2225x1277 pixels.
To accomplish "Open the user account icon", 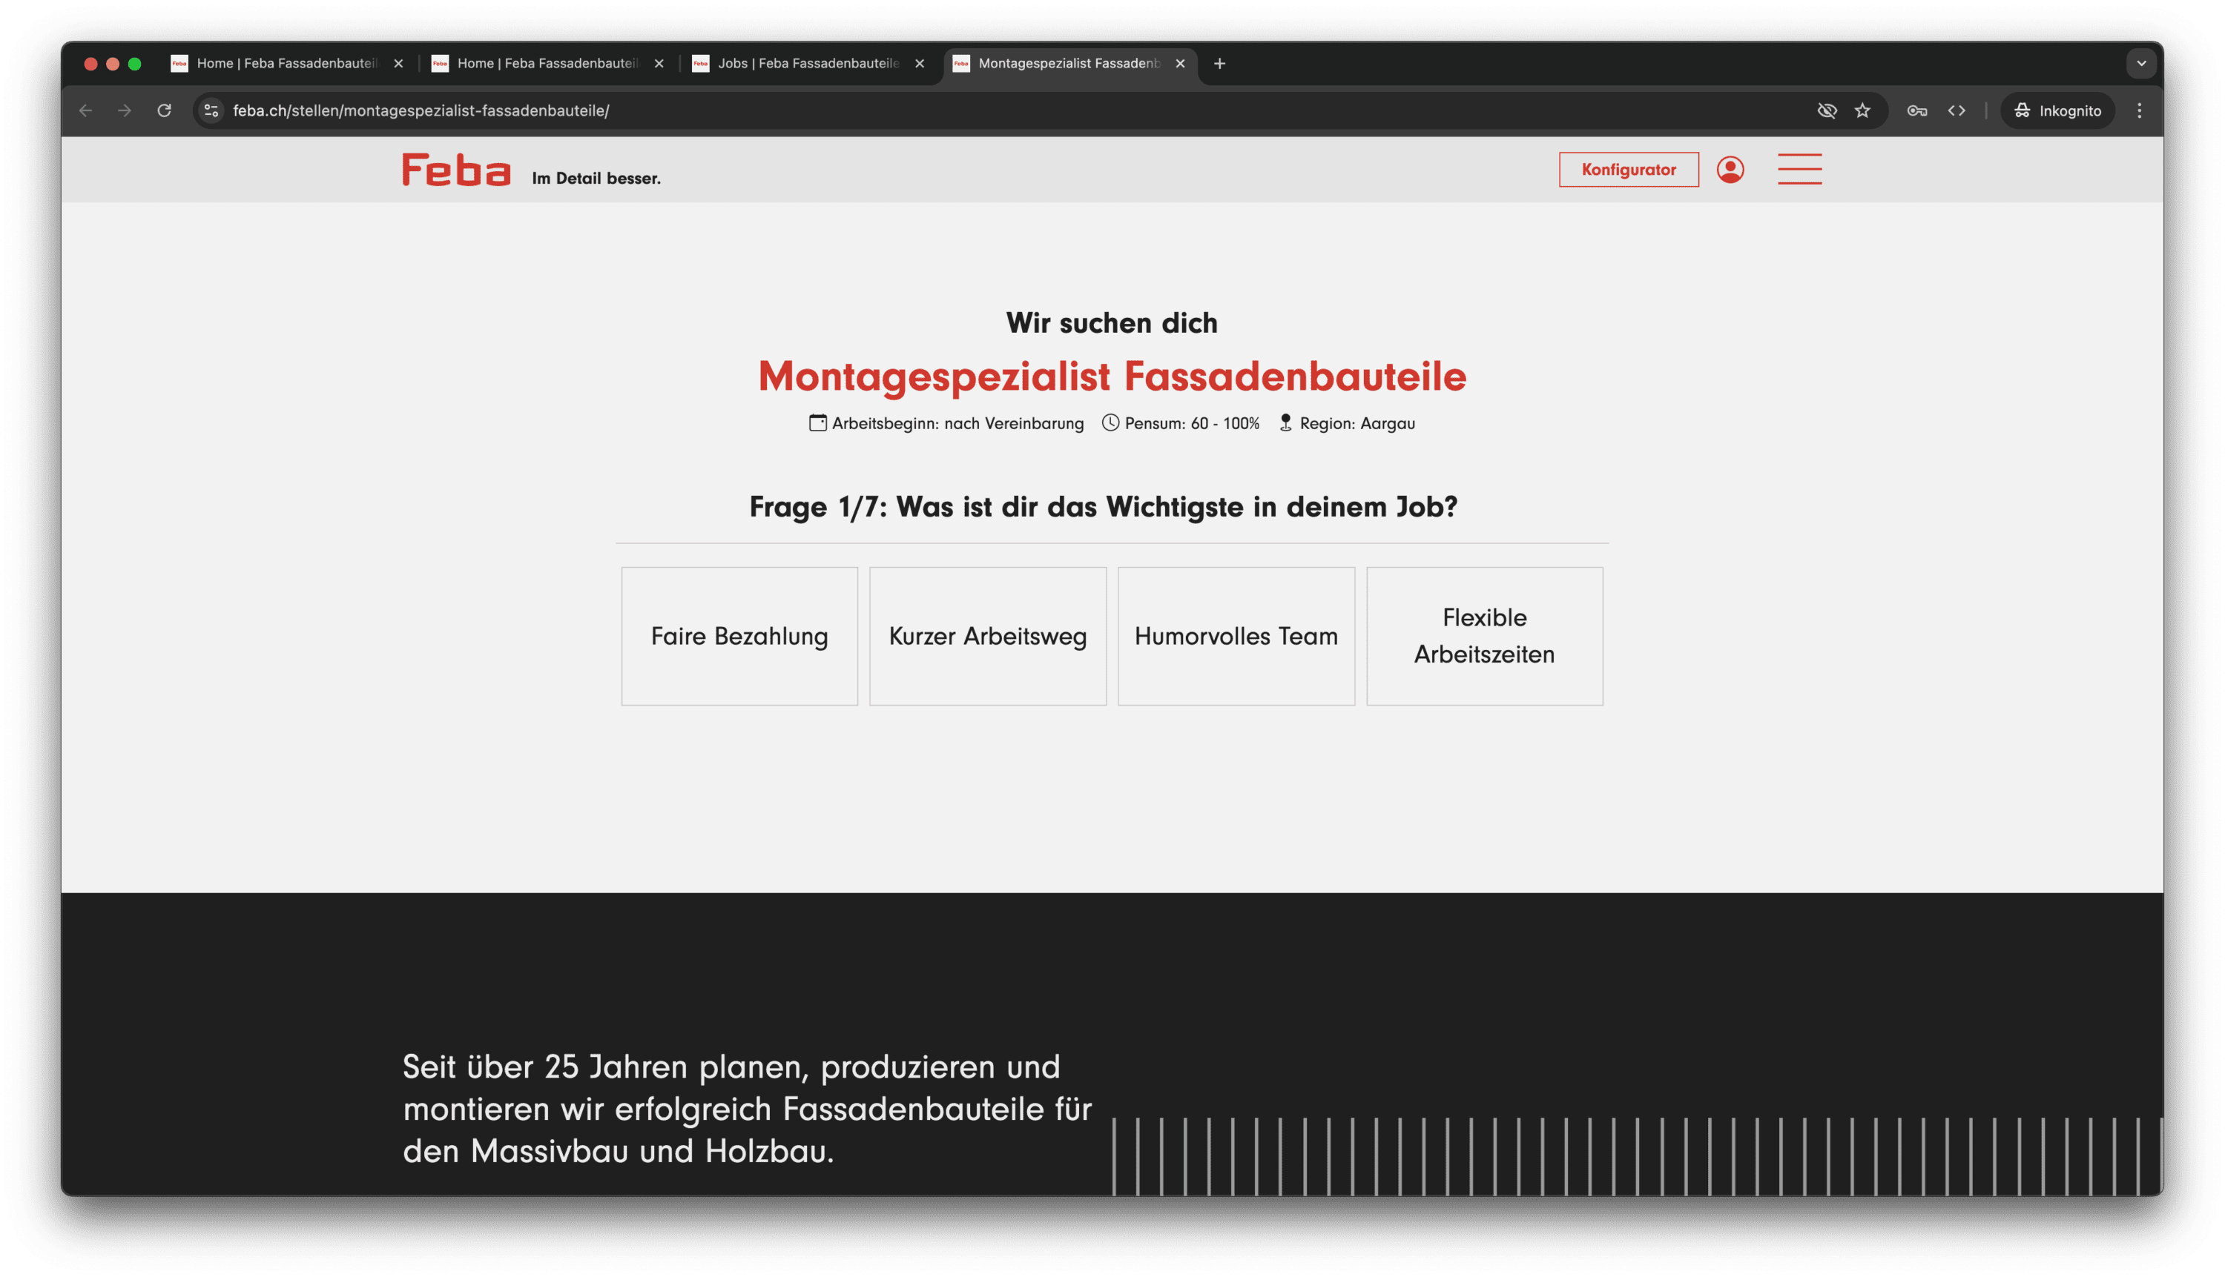I will (1730, 169).
